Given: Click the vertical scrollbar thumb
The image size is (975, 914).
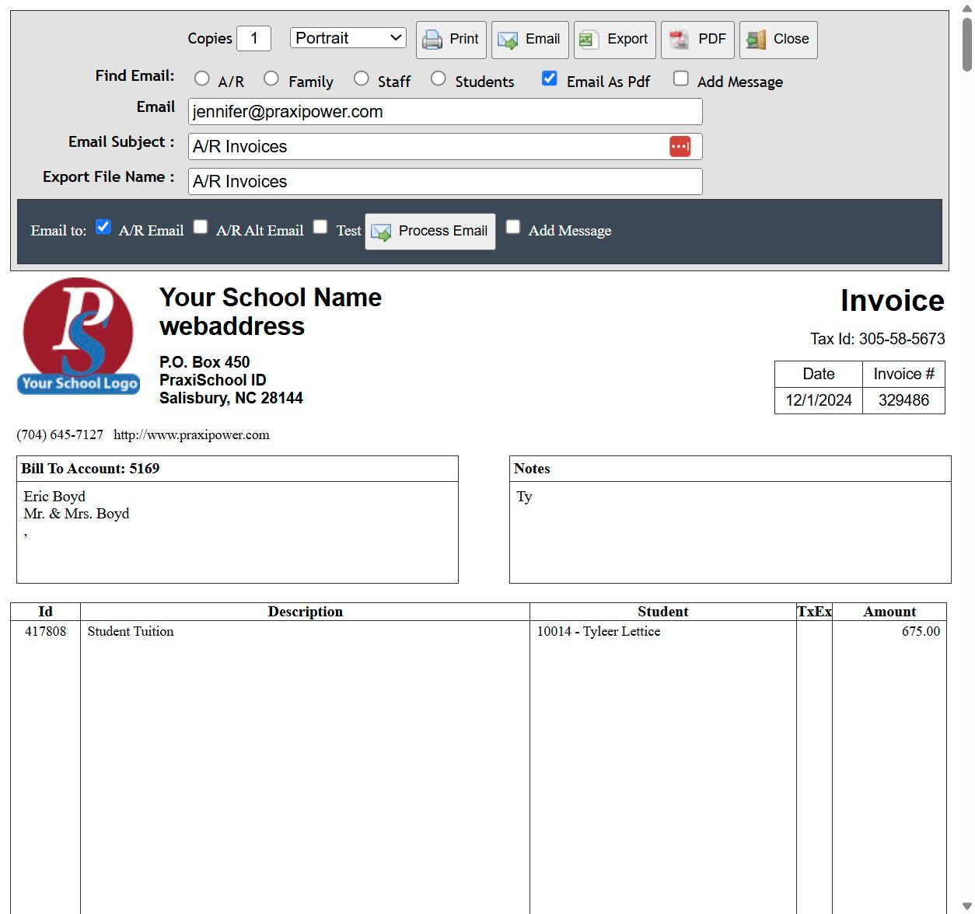Looking at the screenshot, I should [x=967, y=43].
